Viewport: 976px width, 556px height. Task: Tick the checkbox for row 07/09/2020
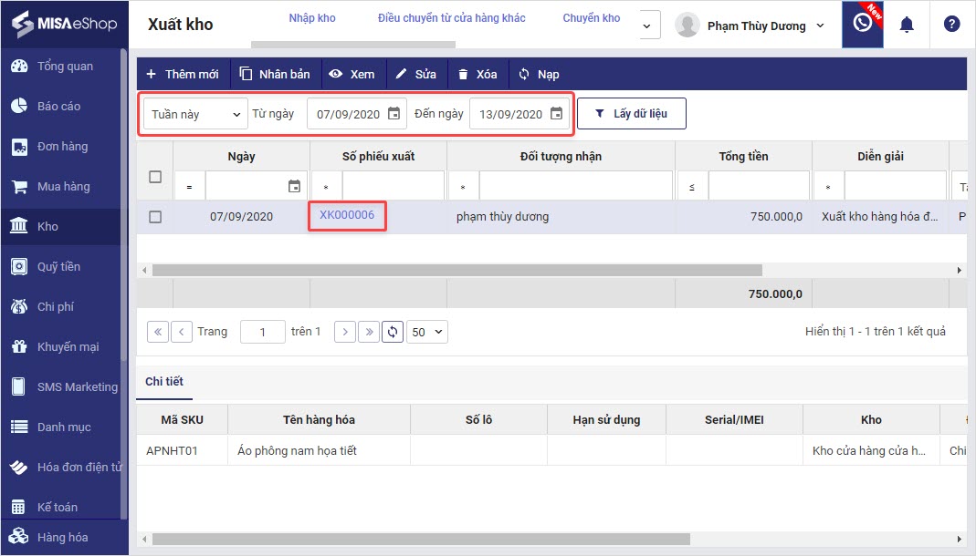(155, 217)
